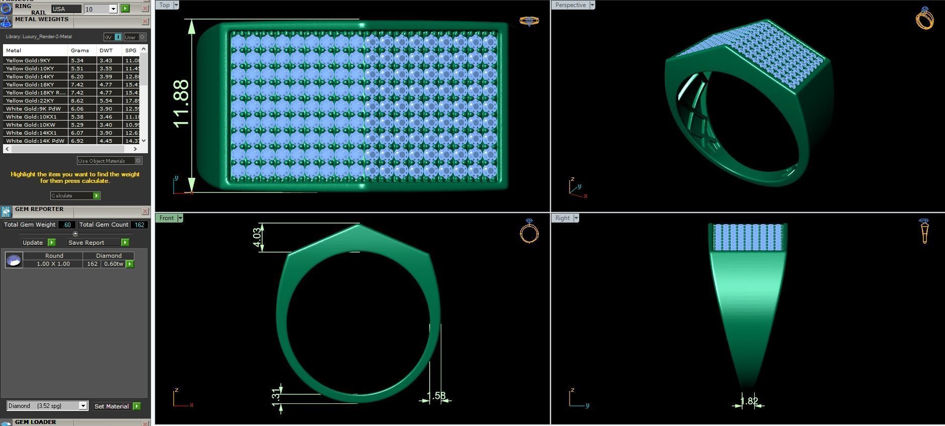The image size is (945, 426).
Task: Click the Metal Weights panel icon
Action: [6, 22]
